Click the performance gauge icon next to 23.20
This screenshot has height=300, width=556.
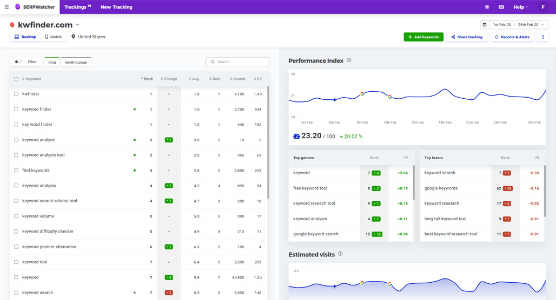(296, 136)
